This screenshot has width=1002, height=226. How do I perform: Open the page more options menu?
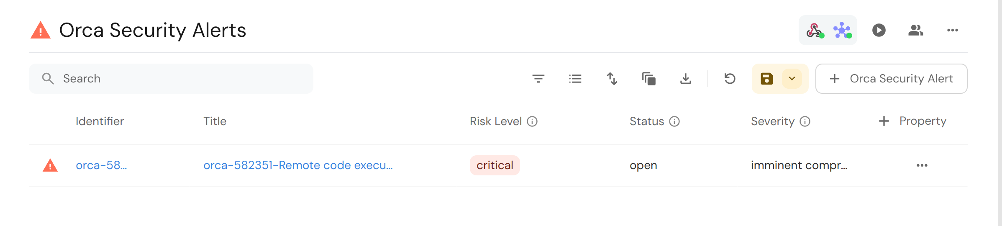[x=952, y=30]
